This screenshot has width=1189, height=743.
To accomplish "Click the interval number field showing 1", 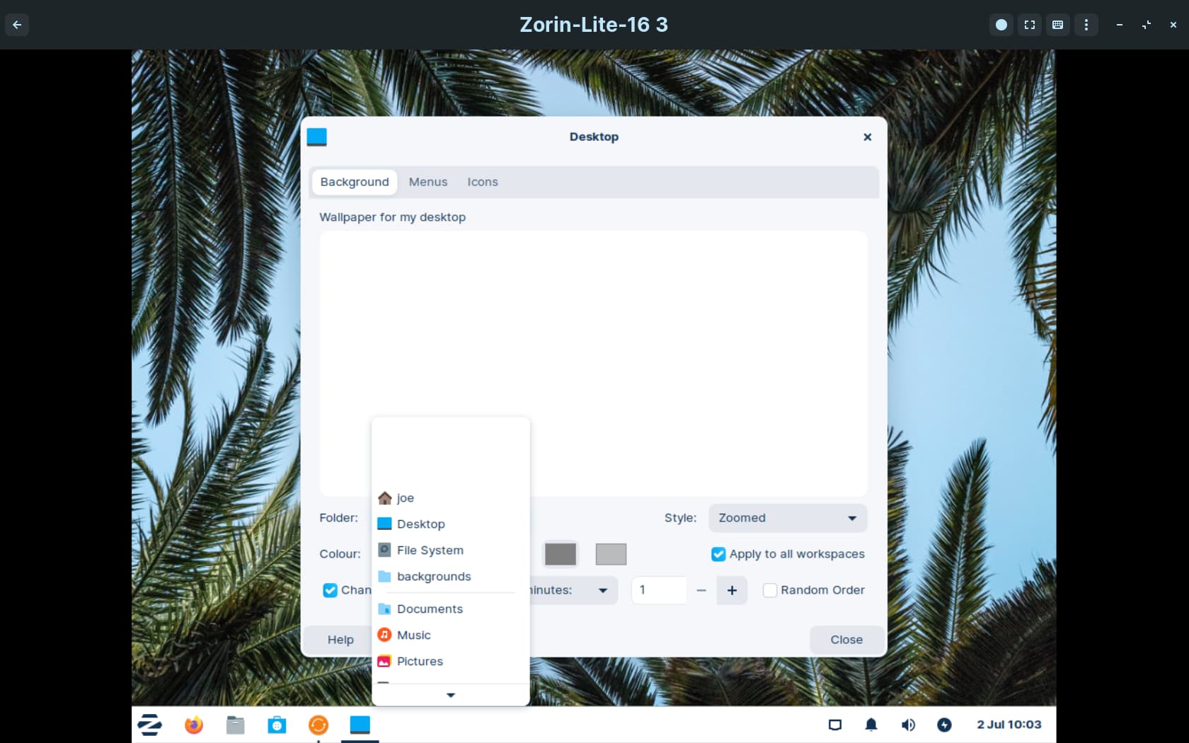I will click(659, 590).
